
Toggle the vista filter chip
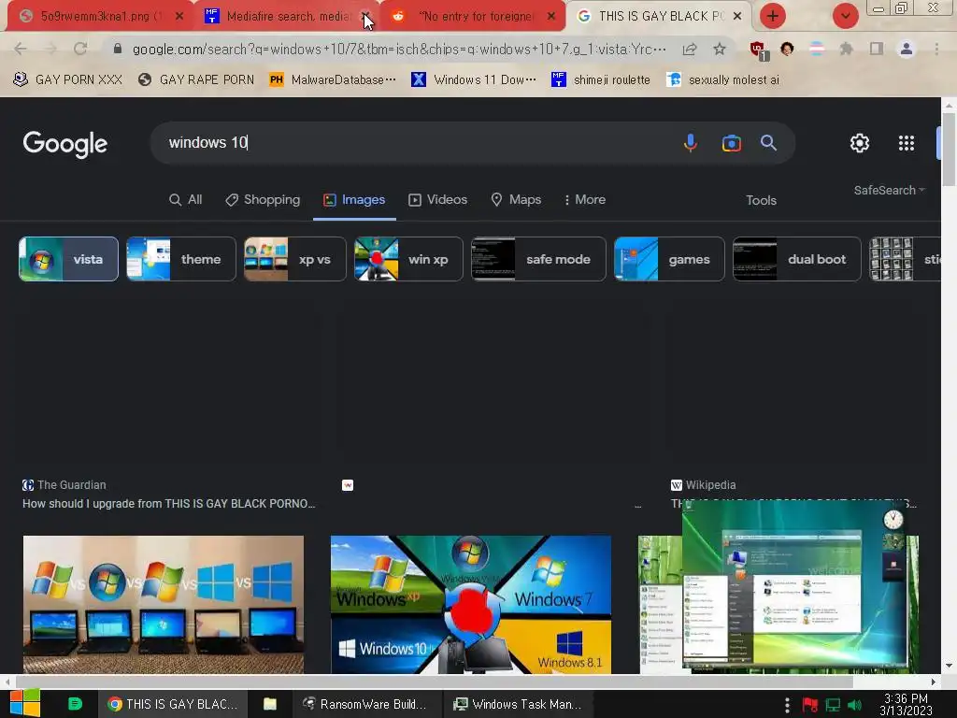(x=68, y=259)
